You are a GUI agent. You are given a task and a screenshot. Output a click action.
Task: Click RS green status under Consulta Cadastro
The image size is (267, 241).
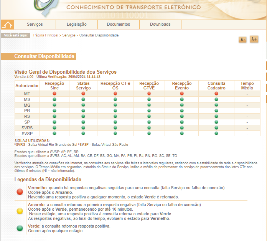click(216, 116)
